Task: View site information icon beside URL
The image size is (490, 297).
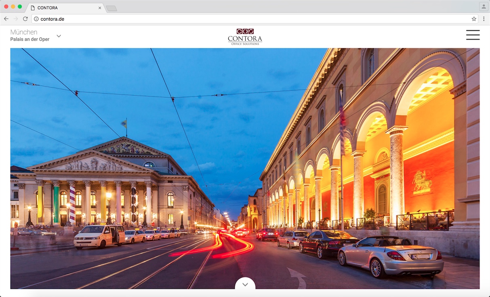Action: [36, 19]
